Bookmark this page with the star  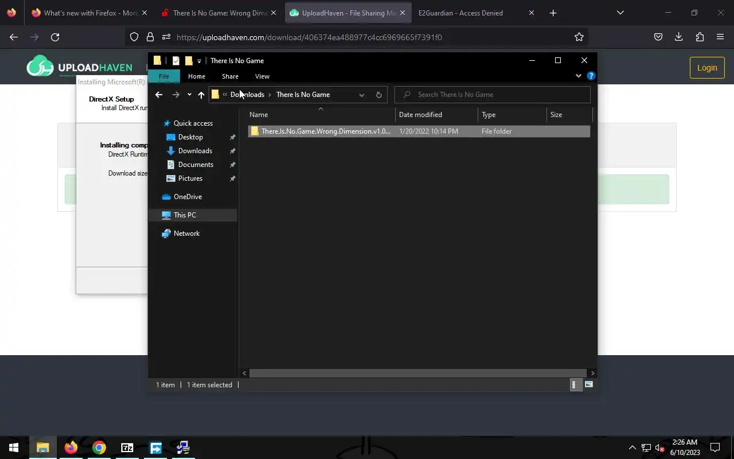pyautogui.click(x=579, y=37)
